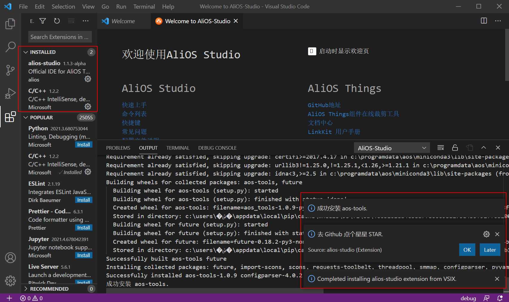Open the extensions filter icon
Screen dimensions: 509x302
tap(43, 21)
